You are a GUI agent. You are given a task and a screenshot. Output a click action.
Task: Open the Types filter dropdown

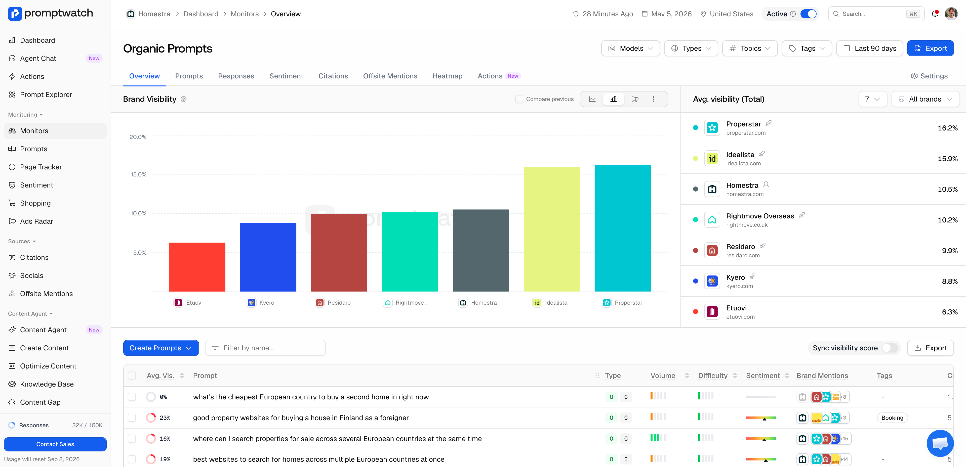(691, 48)
